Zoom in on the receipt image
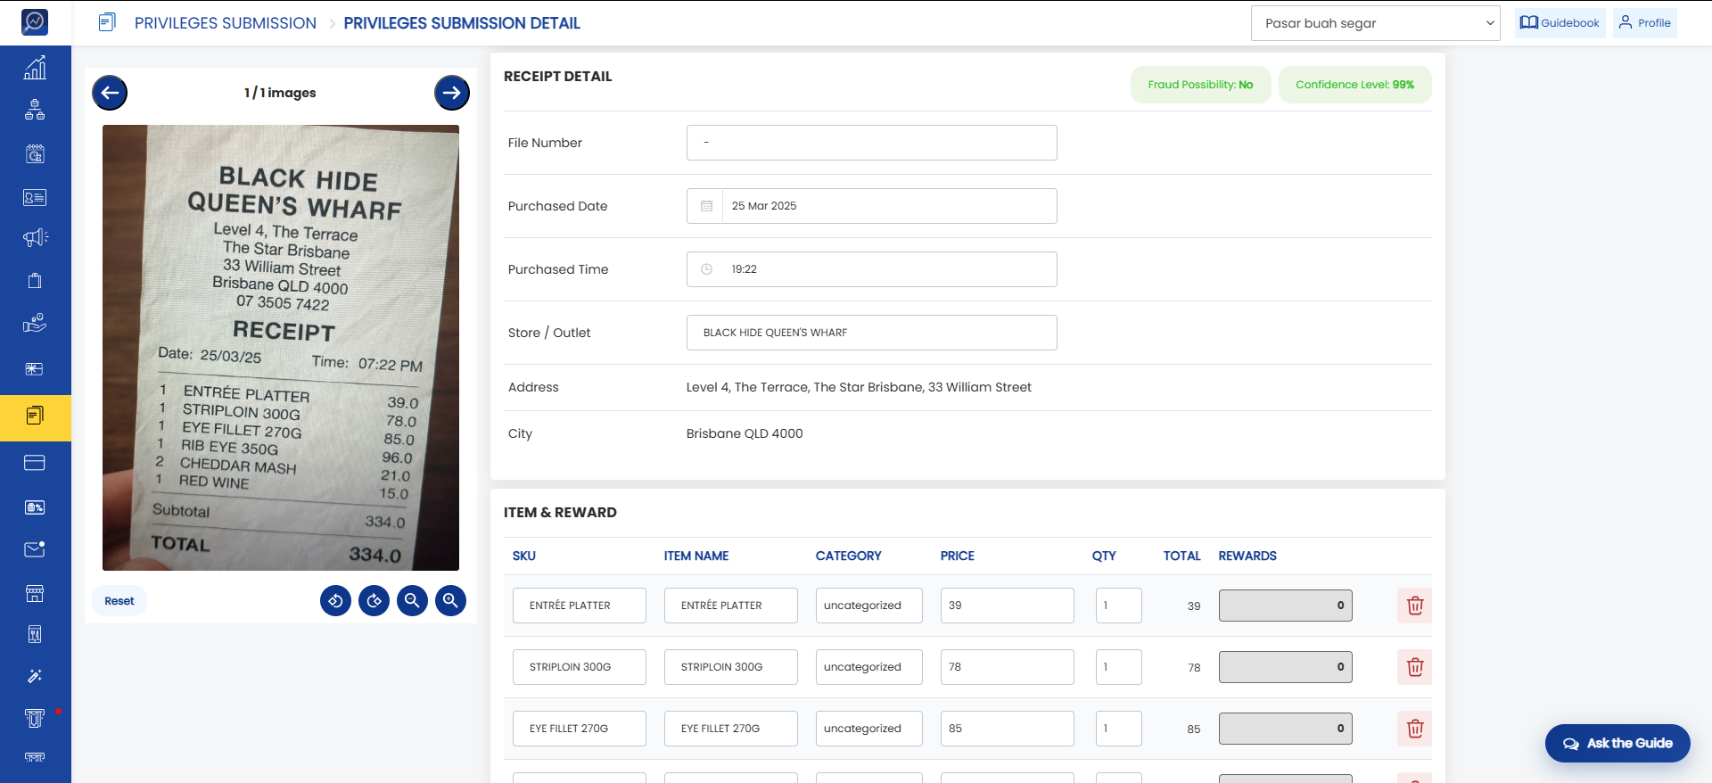Screen dimensions: 1712x783 (450, 601)
